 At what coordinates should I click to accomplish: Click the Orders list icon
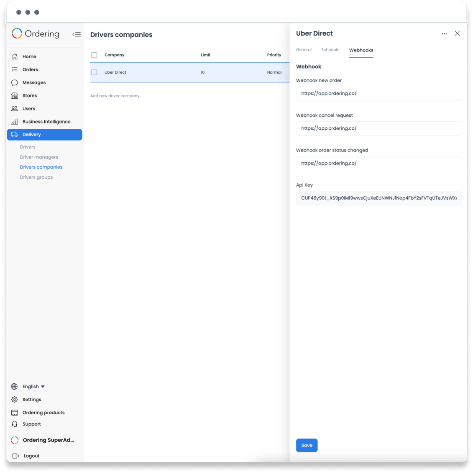[x=15, y=69]
